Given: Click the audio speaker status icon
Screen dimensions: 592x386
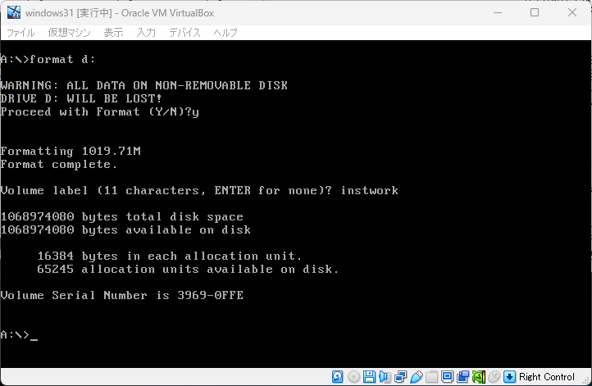Looking at the screenshot, I should (385, 376).
